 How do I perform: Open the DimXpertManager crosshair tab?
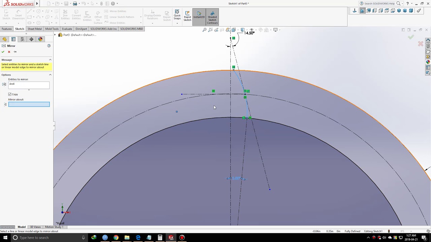click(x=31, y=39)
